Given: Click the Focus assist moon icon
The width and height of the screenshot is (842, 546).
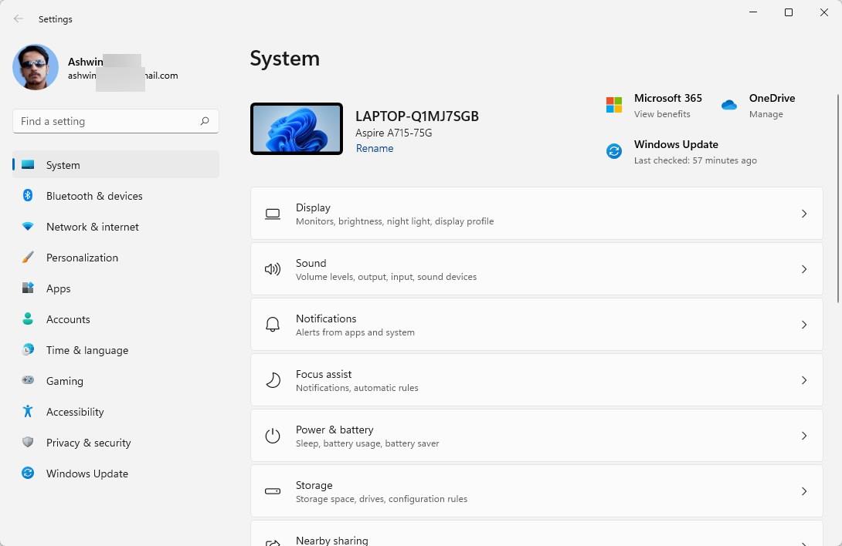Looking at the screenshot, I should pyautogui.click(x=273, y=380).
